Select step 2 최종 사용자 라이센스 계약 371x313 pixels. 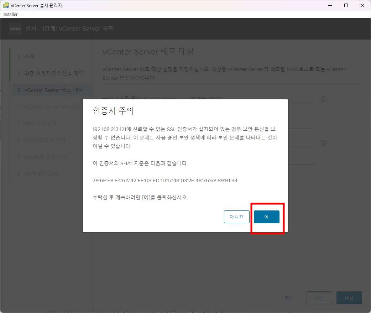51,73
